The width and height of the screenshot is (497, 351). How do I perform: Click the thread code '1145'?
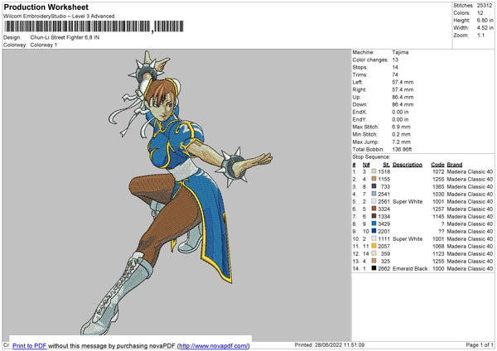pyautogui.click(x=438, y=216)
